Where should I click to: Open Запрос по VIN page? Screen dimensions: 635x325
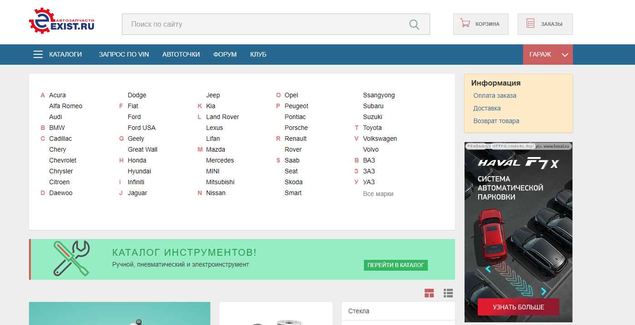pyautogui.click(x=124, y=54)
